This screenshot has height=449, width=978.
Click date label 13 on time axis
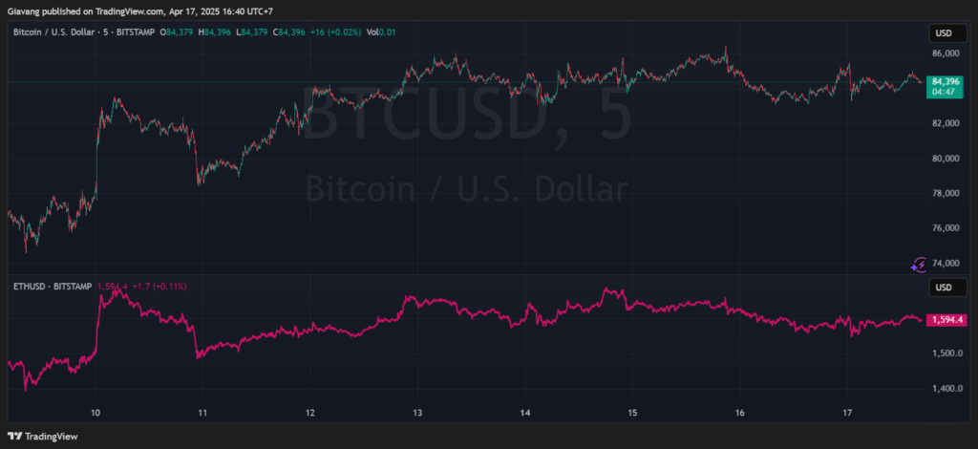[x=417, y=414]
